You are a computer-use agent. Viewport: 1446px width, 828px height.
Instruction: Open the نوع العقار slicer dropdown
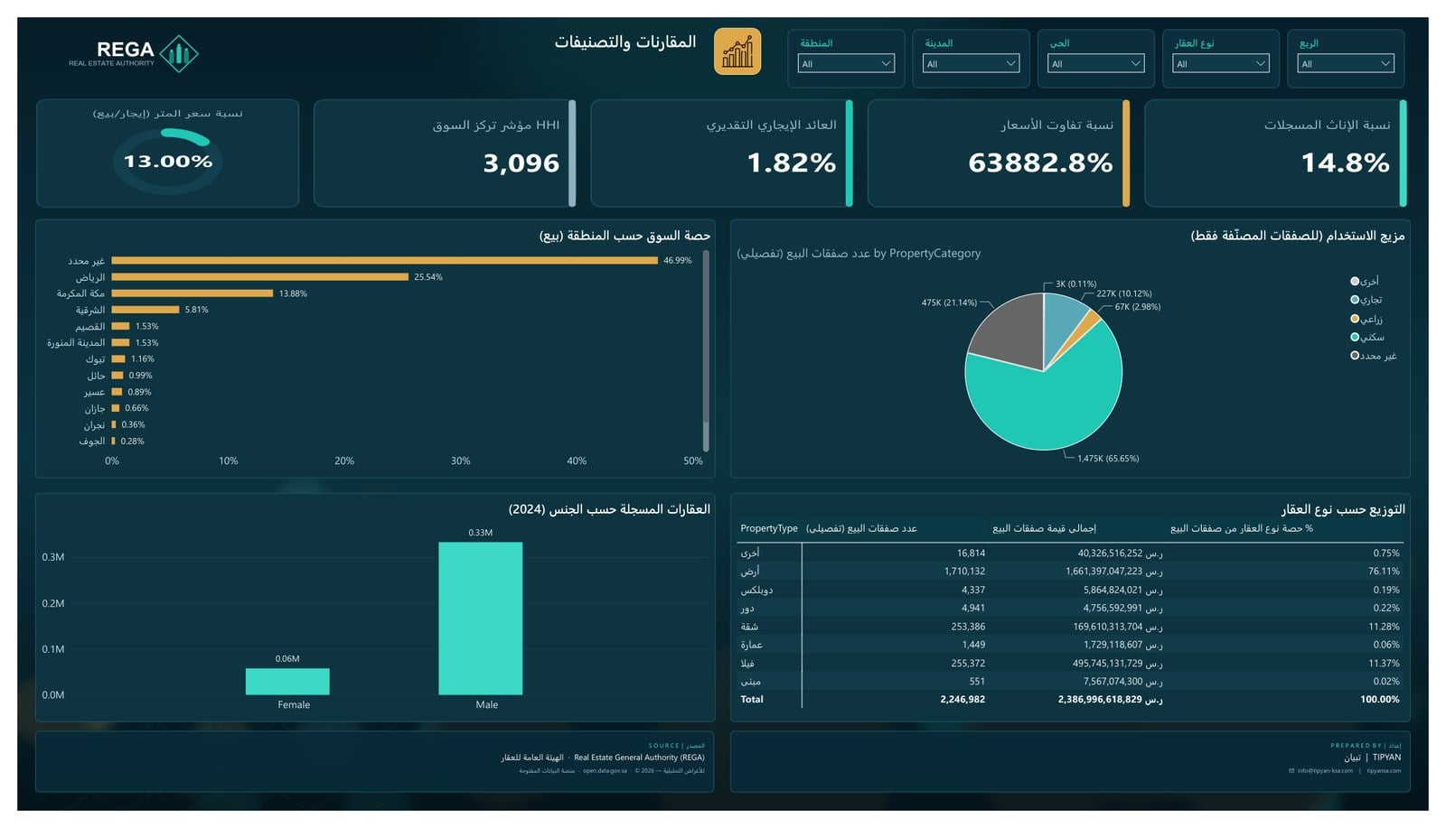(1220, 63)
